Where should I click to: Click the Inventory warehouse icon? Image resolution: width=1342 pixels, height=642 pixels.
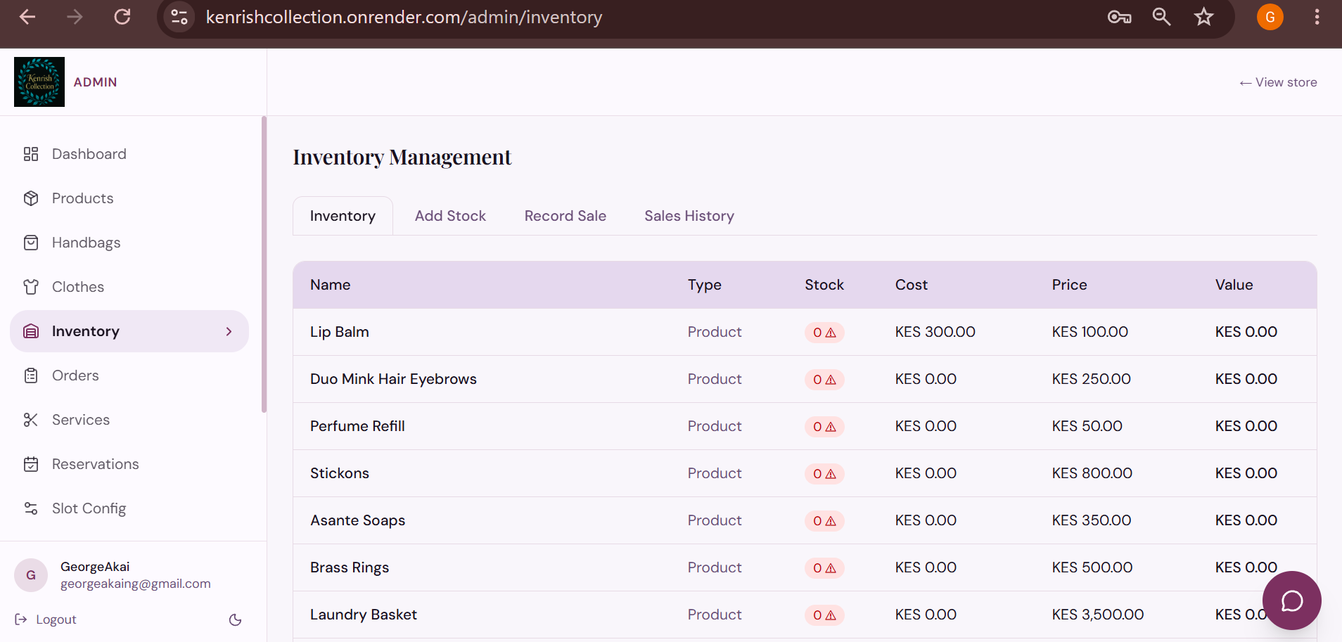(x=31, y=331)
